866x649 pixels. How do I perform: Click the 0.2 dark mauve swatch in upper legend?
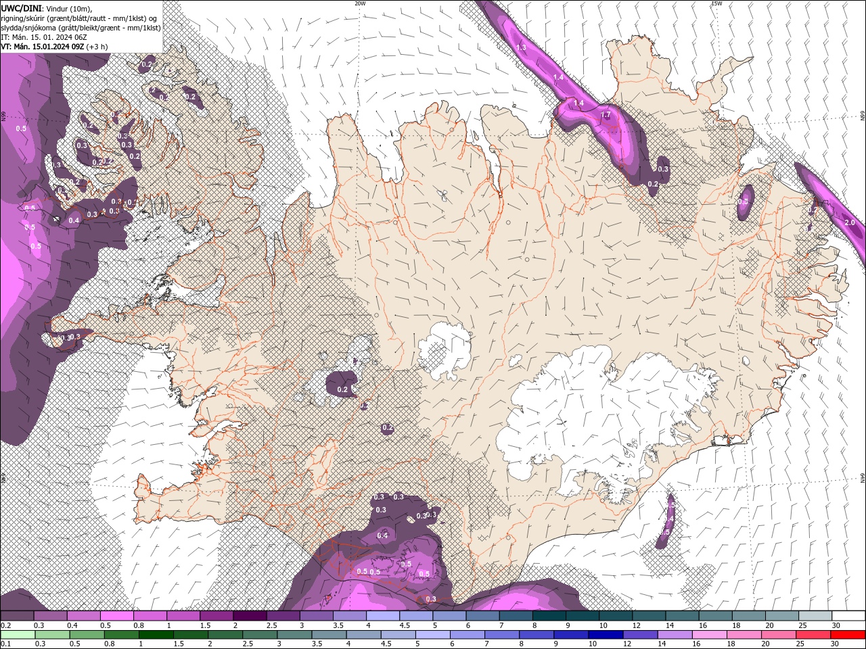click(17, 616)
